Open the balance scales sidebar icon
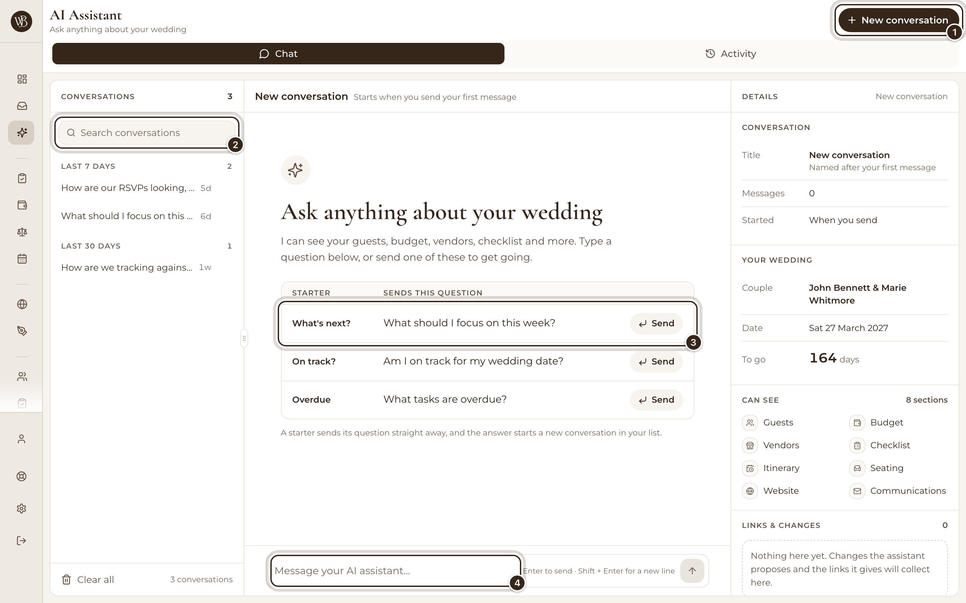Screen dimensions: 966x603 [22, 232]
